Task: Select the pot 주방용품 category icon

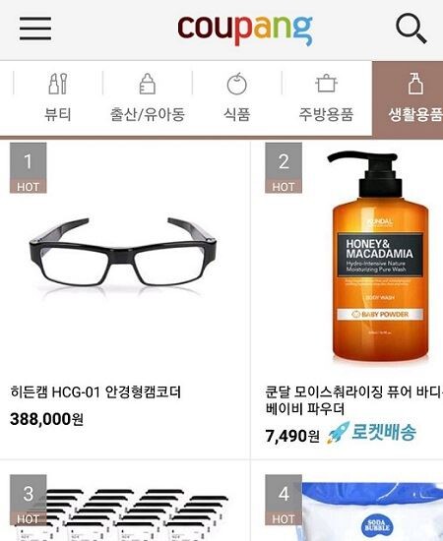Action: tap(326, 84)
